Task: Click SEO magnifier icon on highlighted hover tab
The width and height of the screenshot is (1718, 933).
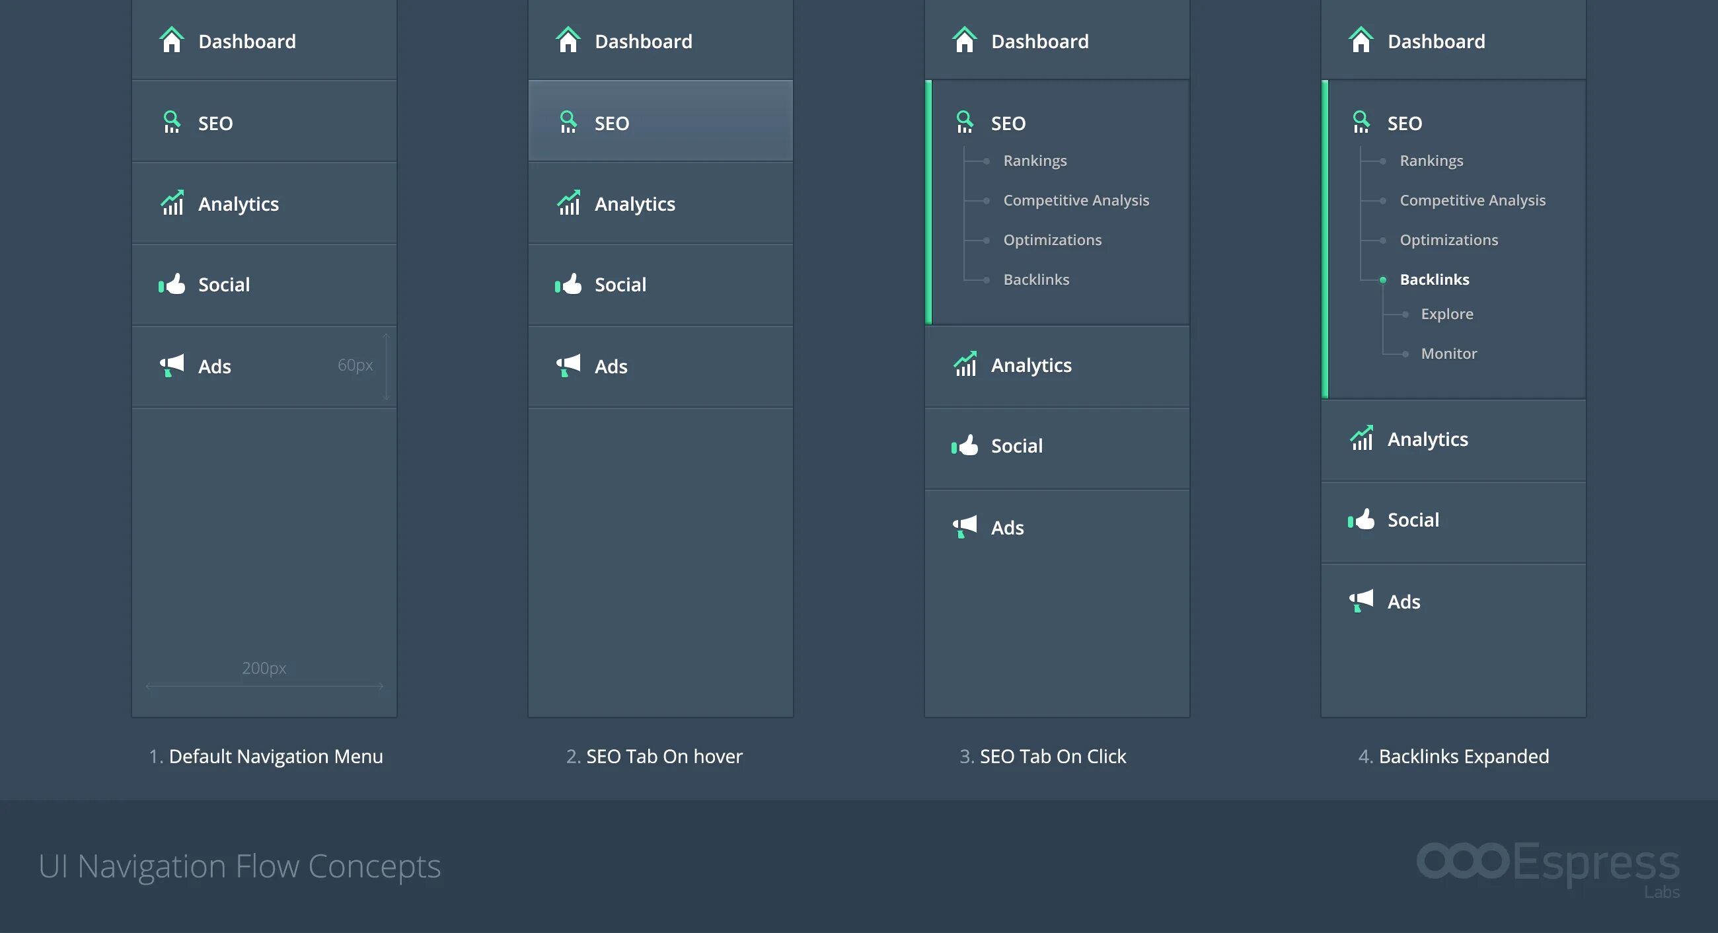Action: pos(568,122)
